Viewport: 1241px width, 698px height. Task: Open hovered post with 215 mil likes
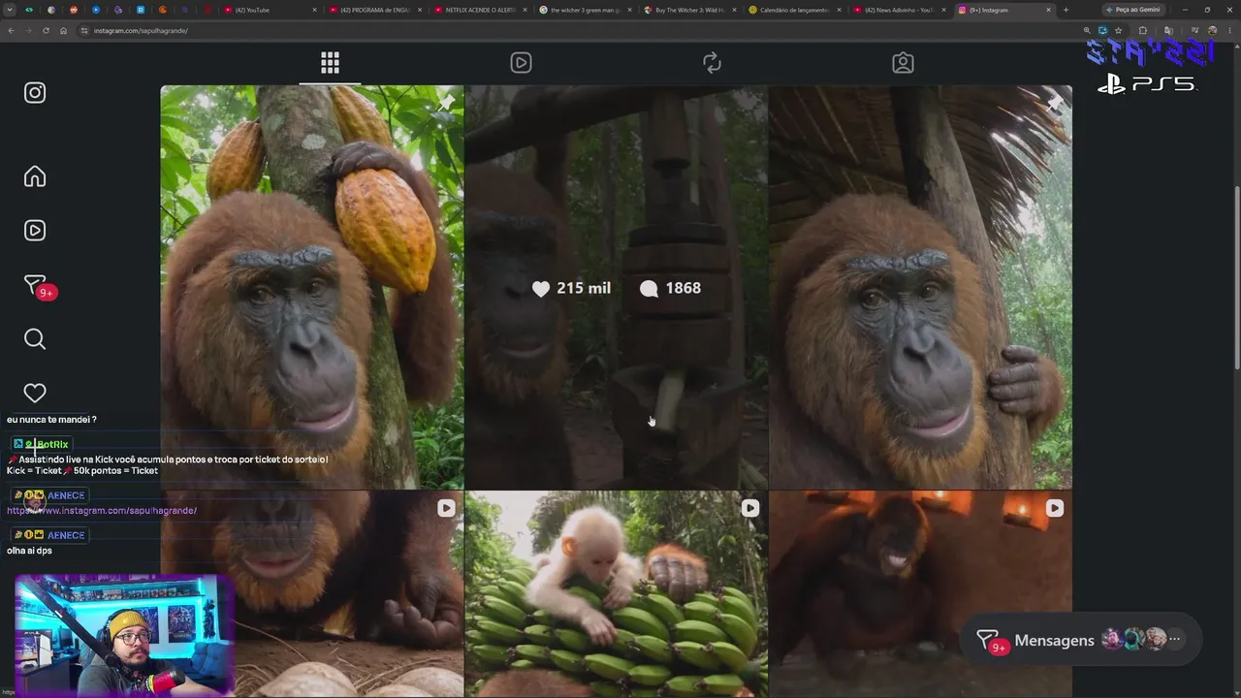tap(616, 287)
